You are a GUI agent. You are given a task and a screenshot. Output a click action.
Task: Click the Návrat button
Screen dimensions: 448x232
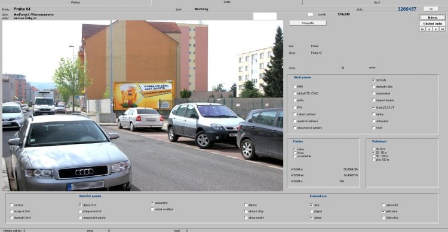pyautogui.click(x=432, y=18)
